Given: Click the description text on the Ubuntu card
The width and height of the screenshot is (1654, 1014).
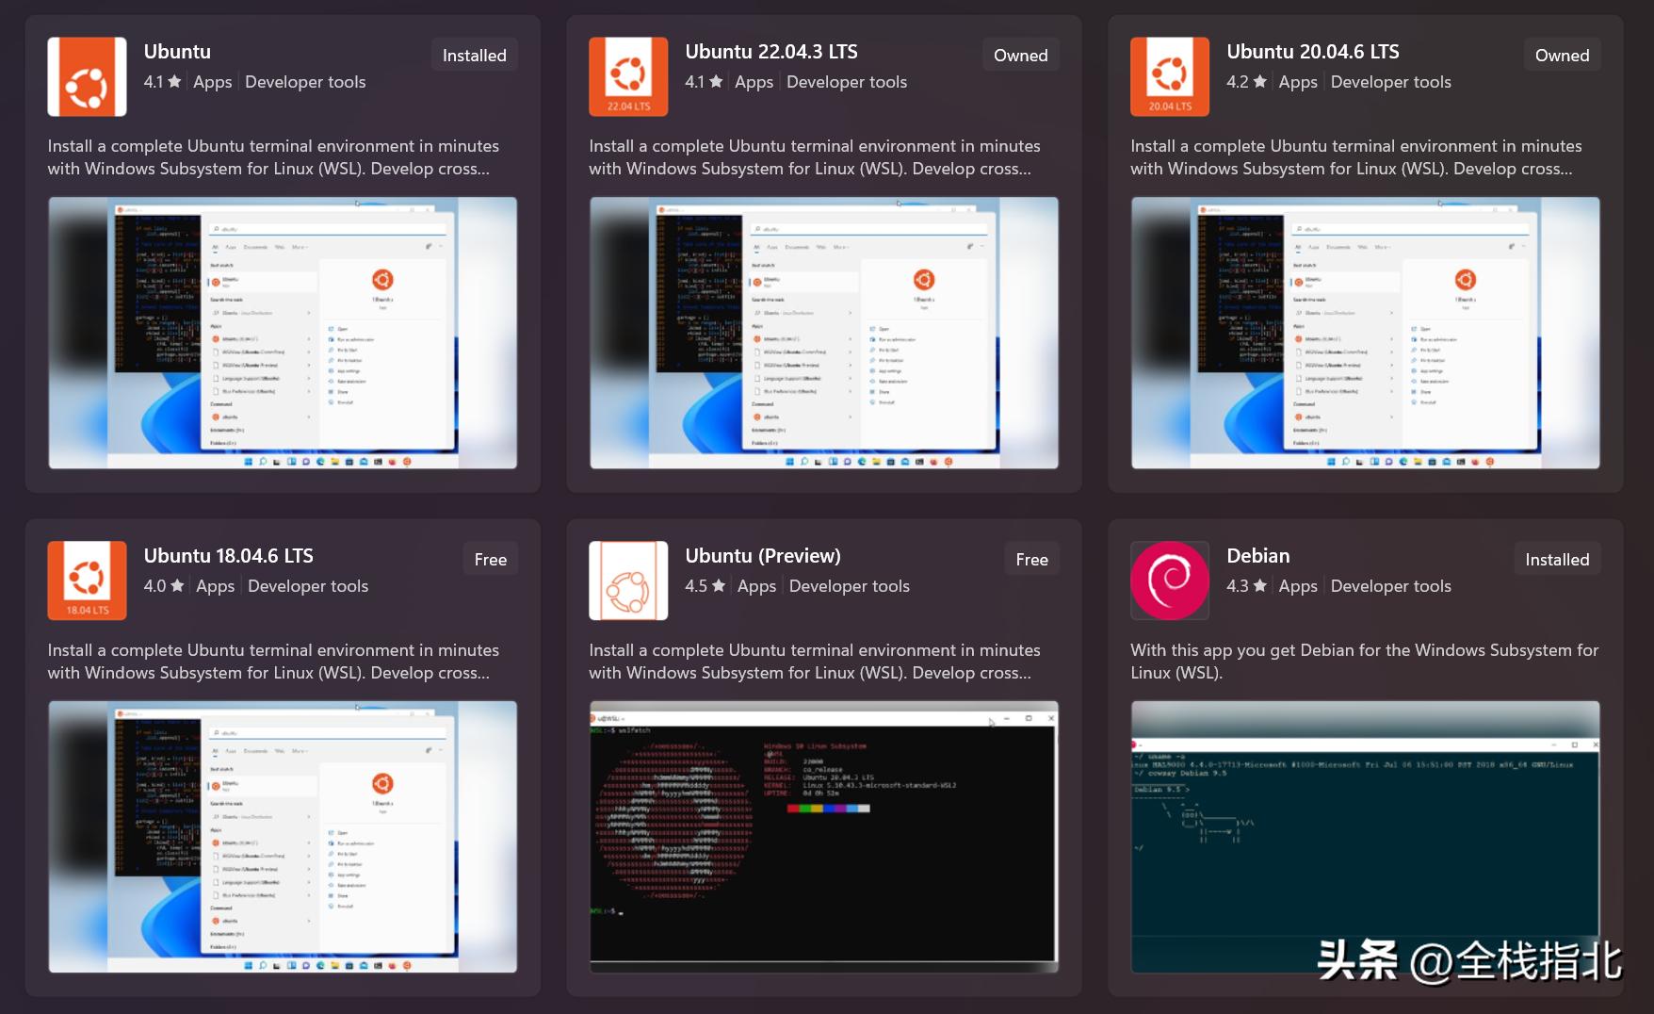Looking at the screenshot, I should pos(273,157).
